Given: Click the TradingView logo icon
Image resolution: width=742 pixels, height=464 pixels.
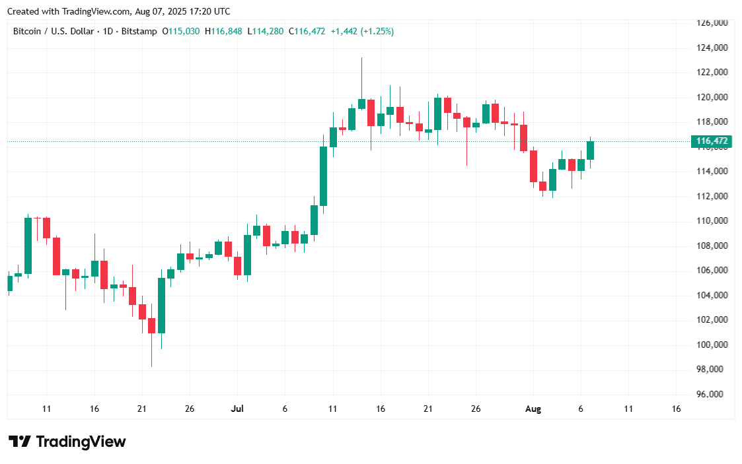Looking at the screenshot, I should pos(19,442).
